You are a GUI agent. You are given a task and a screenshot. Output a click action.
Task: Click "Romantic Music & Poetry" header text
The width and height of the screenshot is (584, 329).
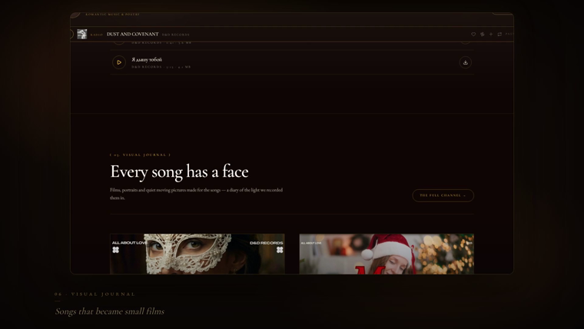click(x=112, y=15)
